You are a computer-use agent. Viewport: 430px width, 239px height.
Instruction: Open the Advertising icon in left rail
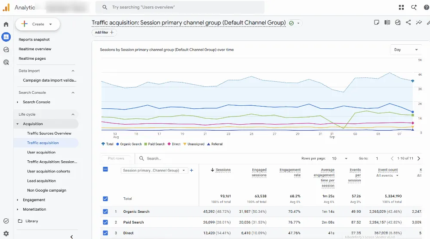[6, 62]
